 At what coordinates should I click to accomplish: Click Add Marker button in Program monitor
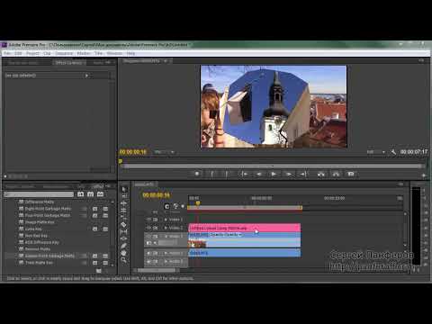coord(197,174)
